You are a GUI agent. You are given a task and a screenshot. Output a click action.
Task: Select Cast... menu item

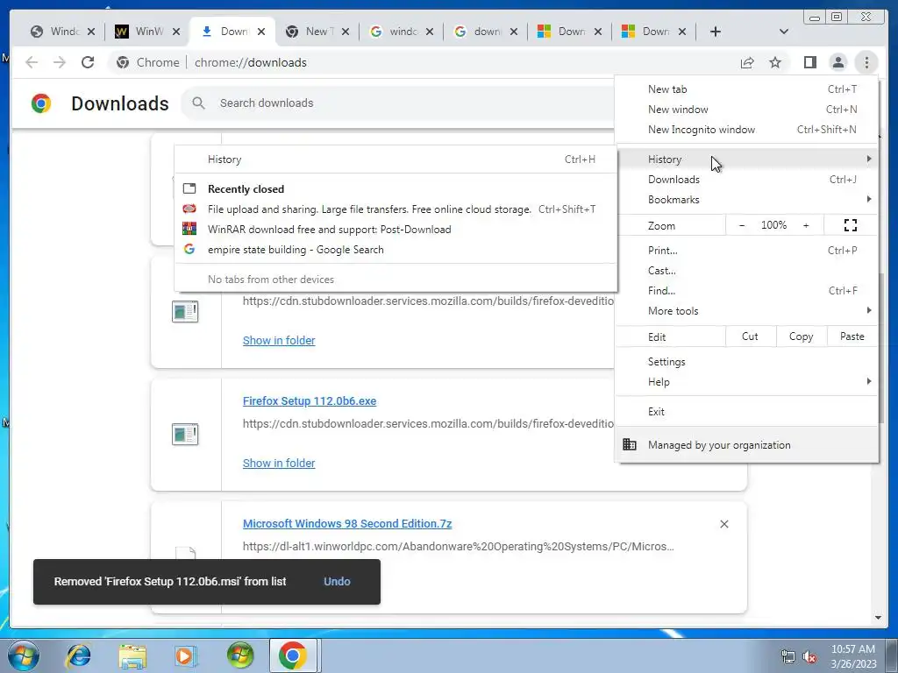tap(746, 271)
